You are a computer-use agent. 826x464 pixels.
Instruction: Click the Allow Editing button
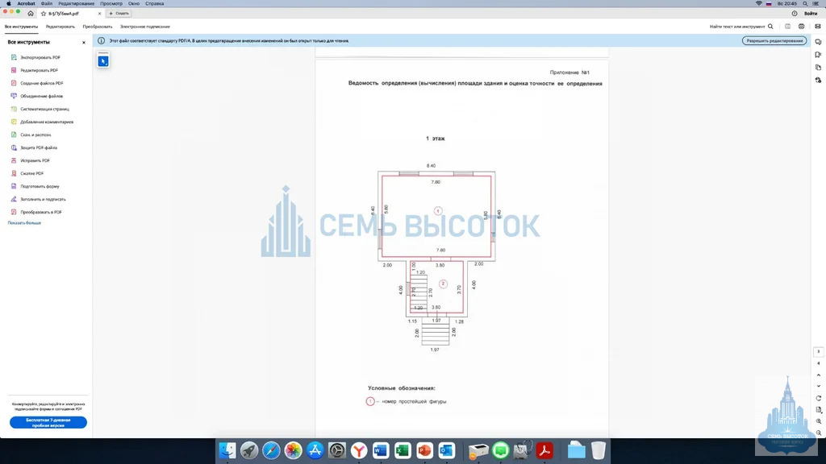pos(774,40)
